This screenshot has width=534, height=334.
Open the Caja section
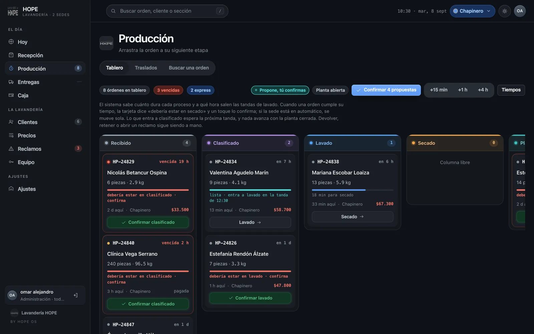[45, 95]
